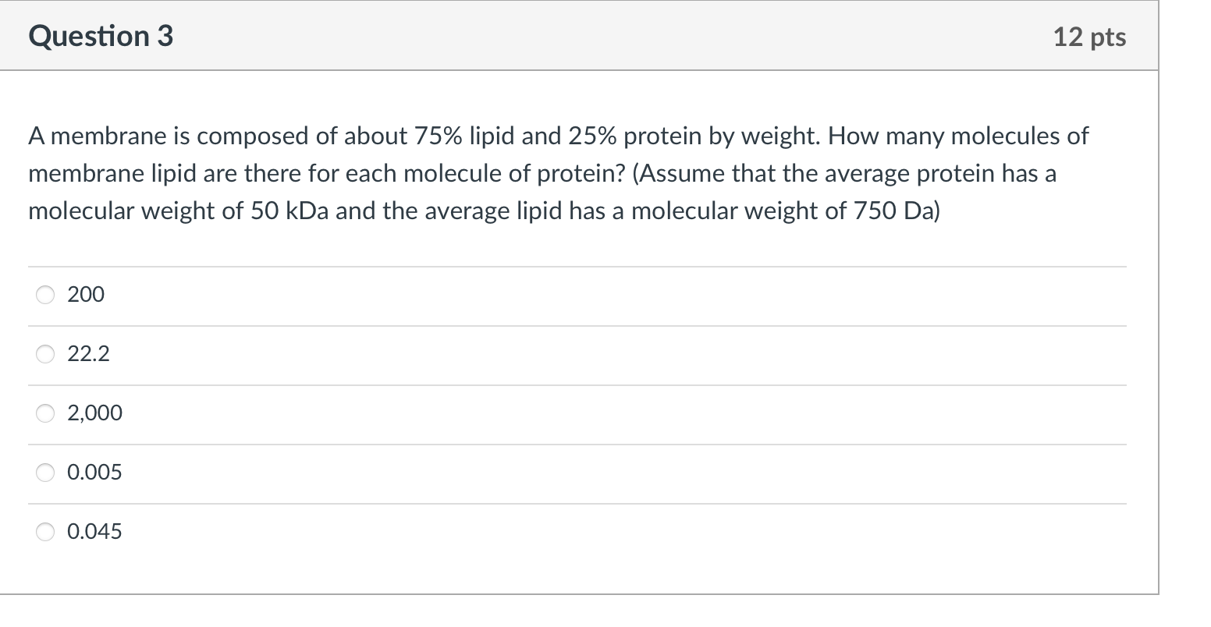Click the '12 pts' points label
The image size is (1211, 627).
pyautogui.click(x=1089, y=37)
